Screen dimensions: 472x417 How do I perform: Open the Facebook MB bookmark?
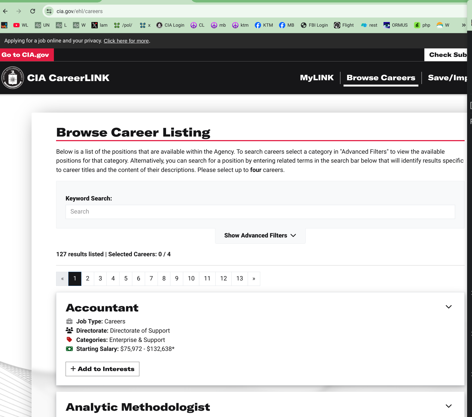(x=287, y=25)
